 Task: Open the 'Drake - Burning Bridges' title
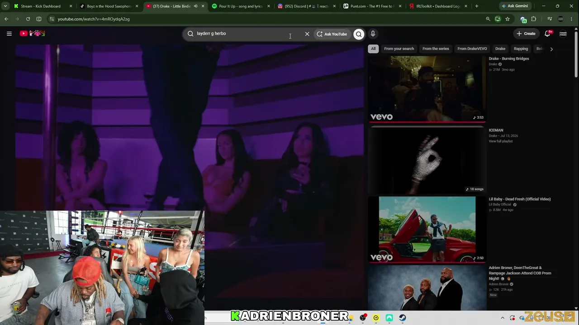tap(509, 59)
